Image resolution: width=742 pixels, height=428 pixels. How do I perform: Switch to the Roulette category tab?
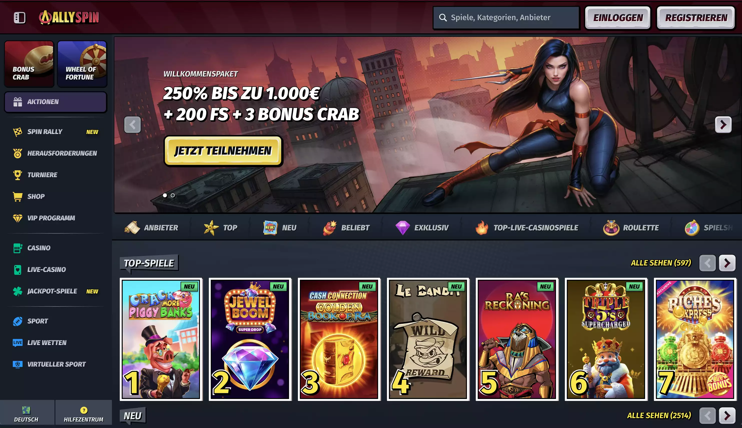[631, 228]
